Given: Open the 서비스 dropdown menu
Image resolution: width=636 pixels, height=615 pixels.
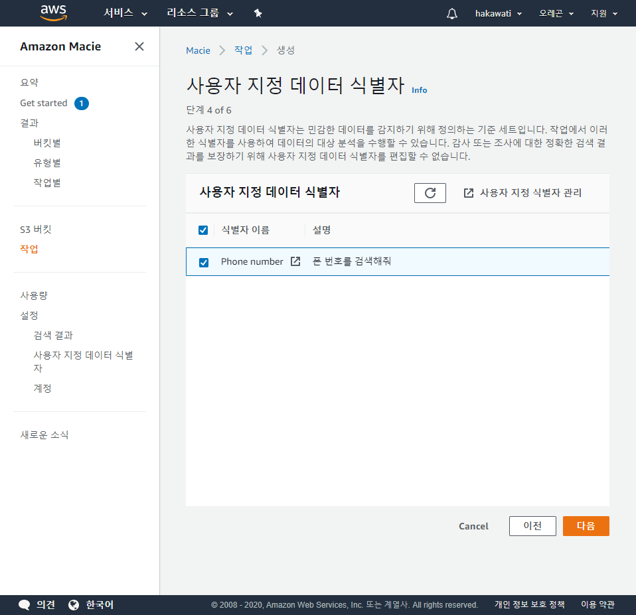Looking at the screenshot, I should [125, 13].
